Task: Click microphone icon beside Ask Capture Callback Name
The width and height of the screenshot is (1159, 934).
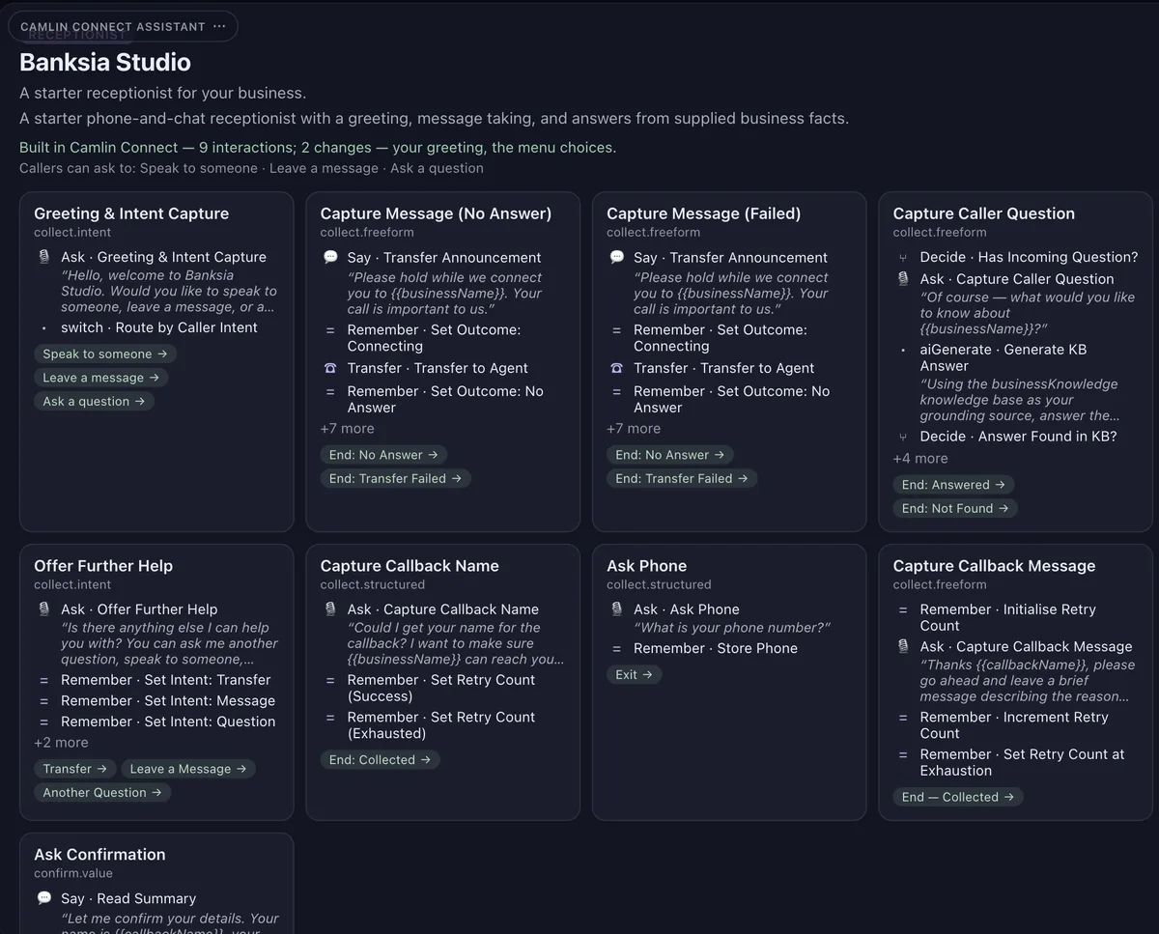Action: pos(330,609)
